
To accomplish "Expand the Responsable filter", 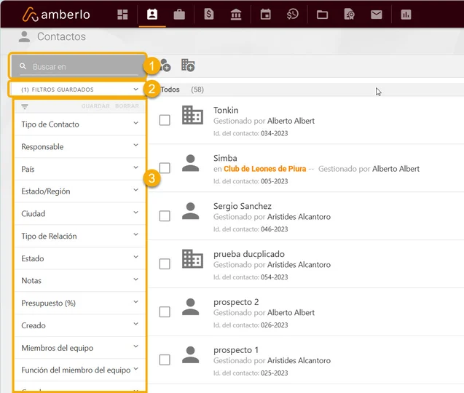I will coord(80,147).
